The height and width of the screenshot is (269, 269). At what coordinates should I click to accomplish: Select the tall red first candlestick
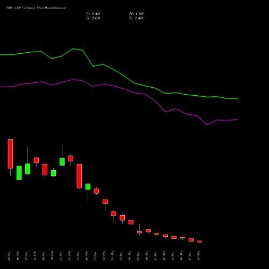10,154
